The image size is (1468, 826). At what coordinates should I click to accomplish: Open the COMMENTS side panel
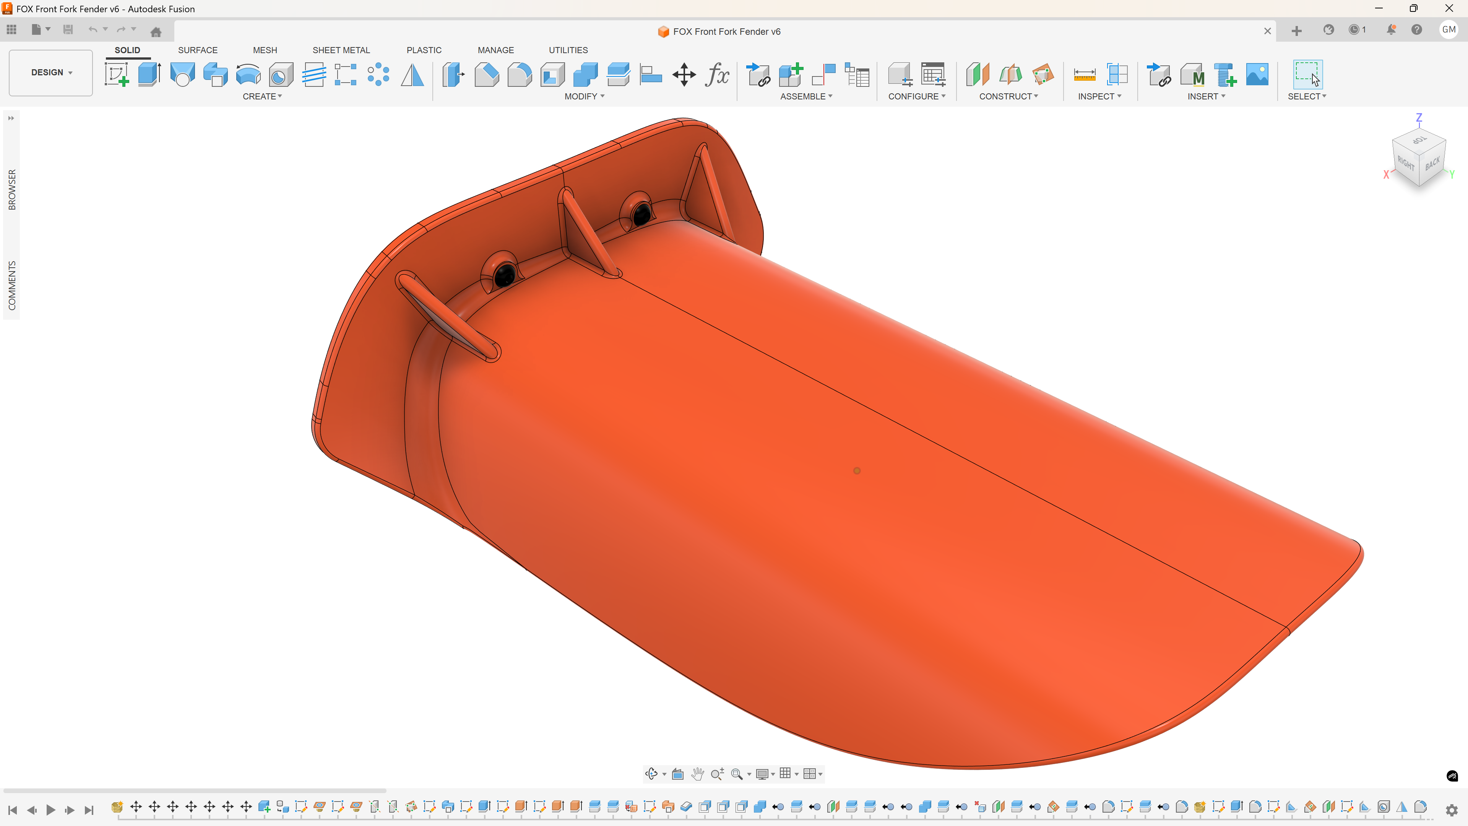tap(12, 286)
